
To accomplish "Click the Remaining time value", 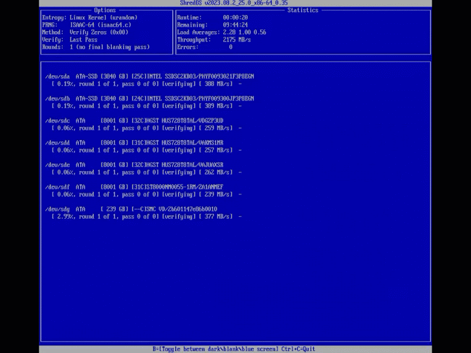I will (x=235, y=25).
